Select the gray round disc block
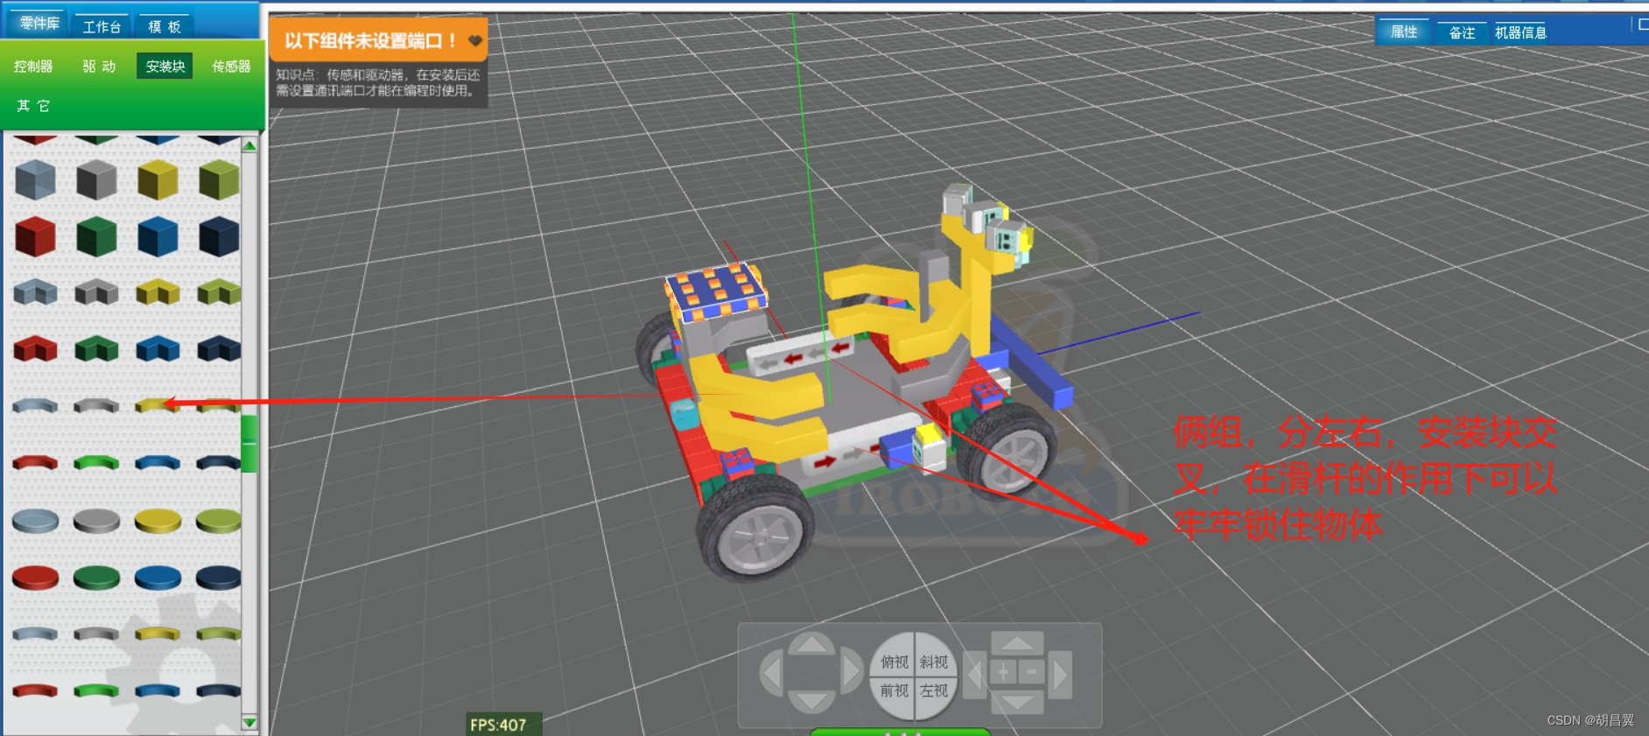The height and width of the screenshot is (736, 1649). tap(96, 521)
